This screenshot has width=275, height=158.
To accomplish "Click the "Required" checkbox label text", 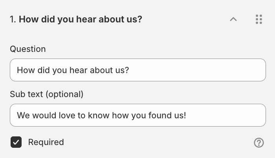I will point(46,142).
